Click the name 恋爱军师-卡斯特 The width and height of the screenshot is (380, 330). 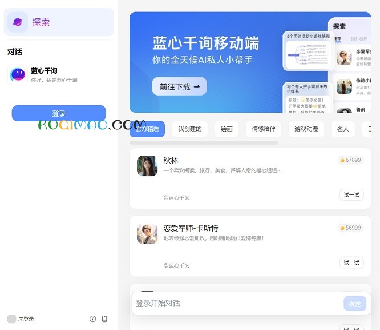click(x=191, y=228)
